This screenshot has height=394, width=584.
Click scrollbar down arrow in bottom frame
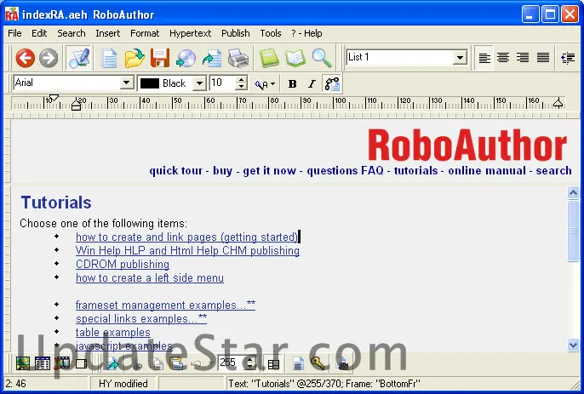573,345
